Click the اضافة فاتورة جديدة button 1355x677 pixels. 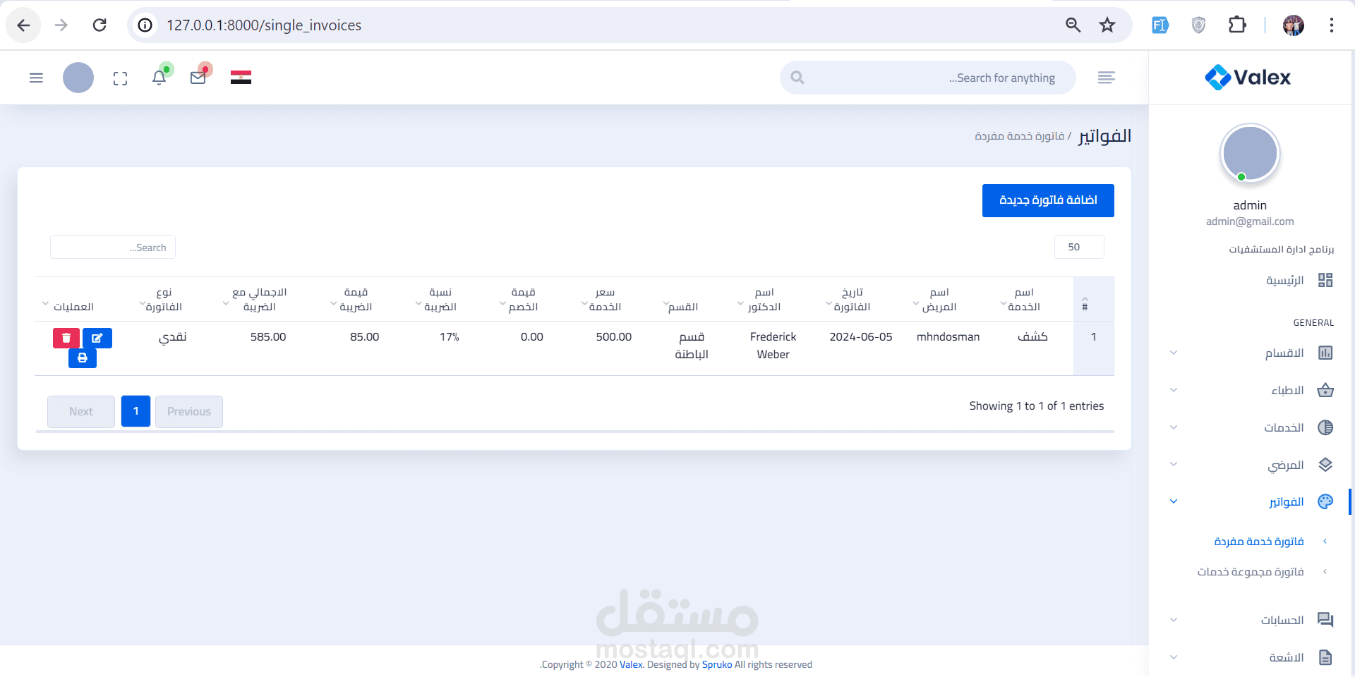coord(1048,200)
